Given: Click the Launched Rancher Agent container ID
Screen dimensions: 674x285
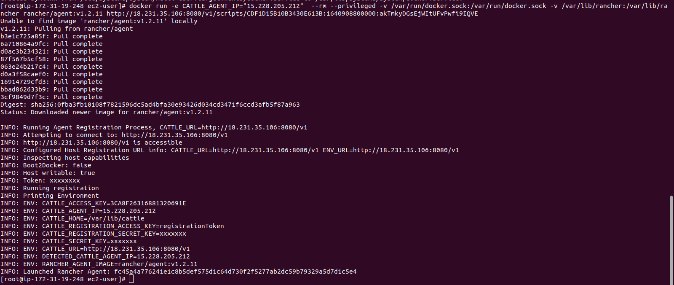Looking at the screenshot, I should coord(235,272).
